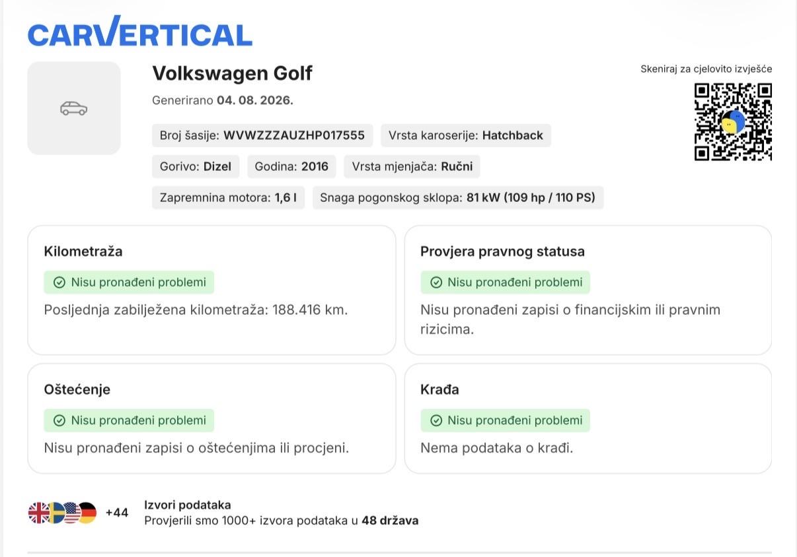Select the Broj šasije VIN chip

pos(262,135)
